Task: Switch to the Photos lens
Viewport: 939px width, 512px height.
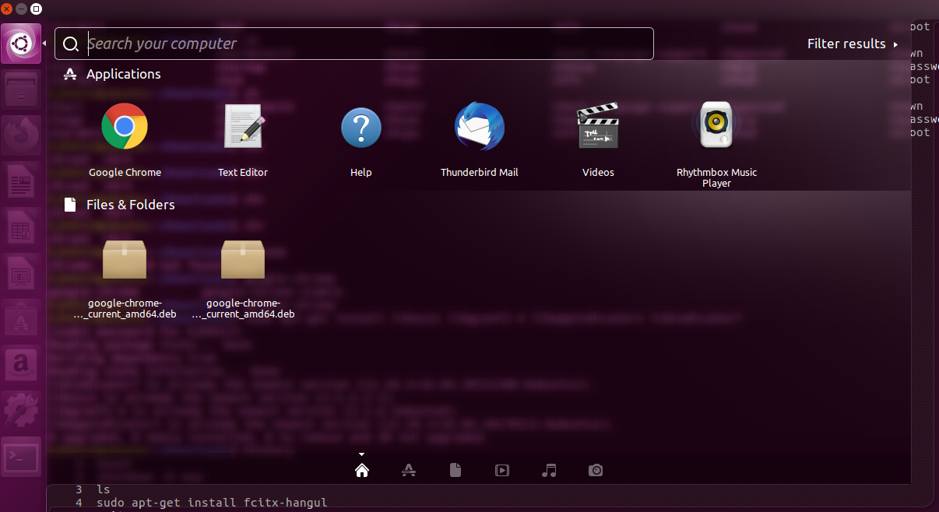Action: coord(596,470)
